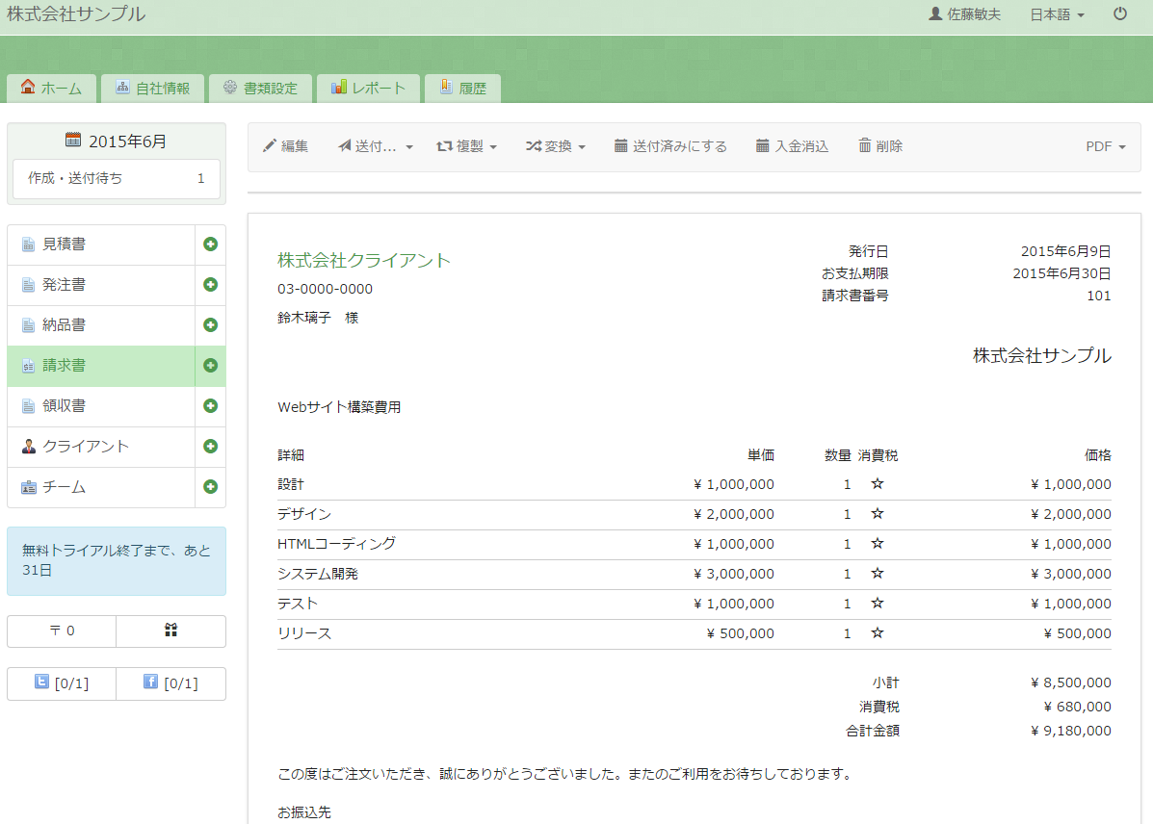Open チーム in sidebar
The image size is (1153, 824).
[101, 487]
